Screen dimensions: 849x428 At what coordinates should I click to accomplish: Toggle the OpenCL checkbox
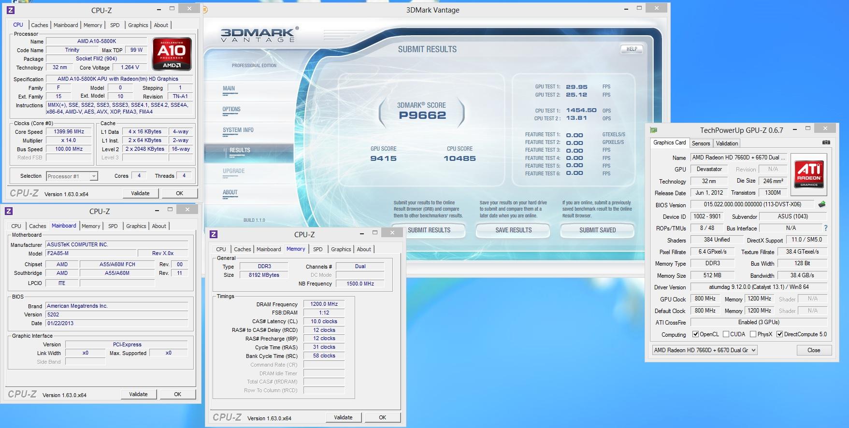695,334
